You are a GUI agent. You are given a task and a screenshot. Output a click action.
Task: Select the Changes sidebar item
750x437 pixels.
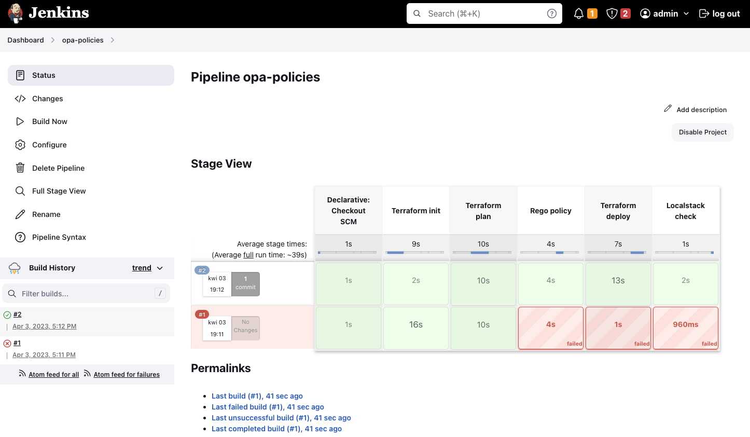tap(47, 98)
